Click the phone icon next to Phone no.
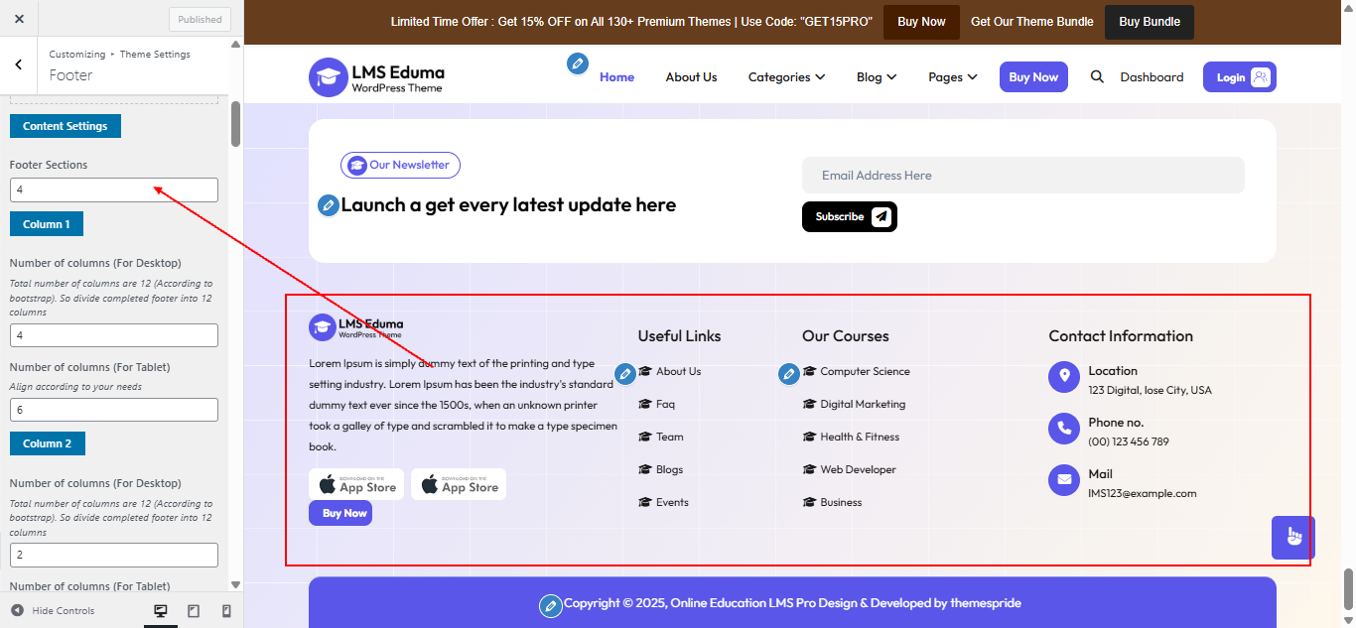 tap(1063, 429)
